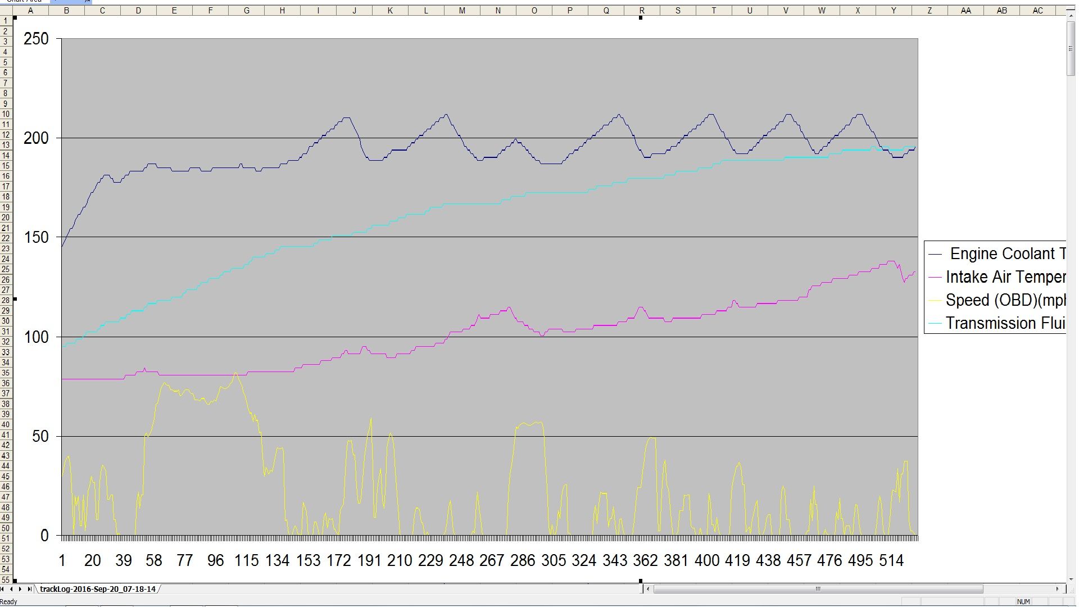Jump to last sheet with navigation arrow

[x=29, y=589]
